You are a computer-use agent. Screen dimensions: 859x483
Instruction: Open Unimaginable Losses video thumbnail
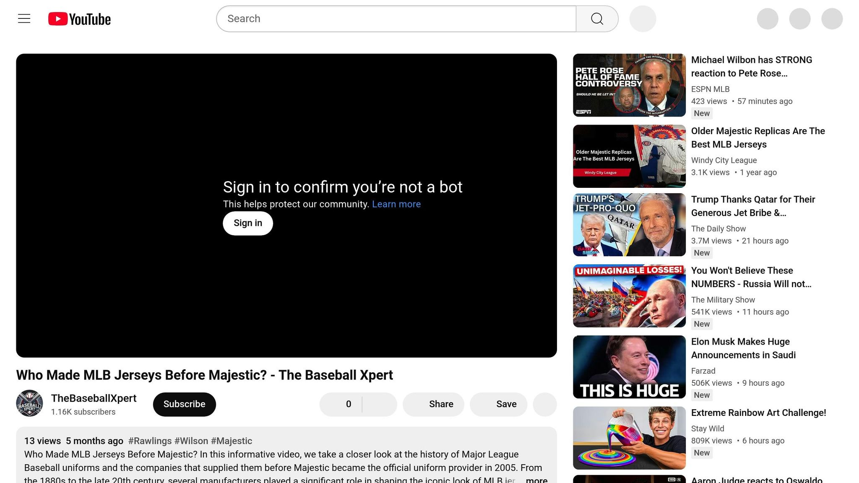tap(629, 296)
